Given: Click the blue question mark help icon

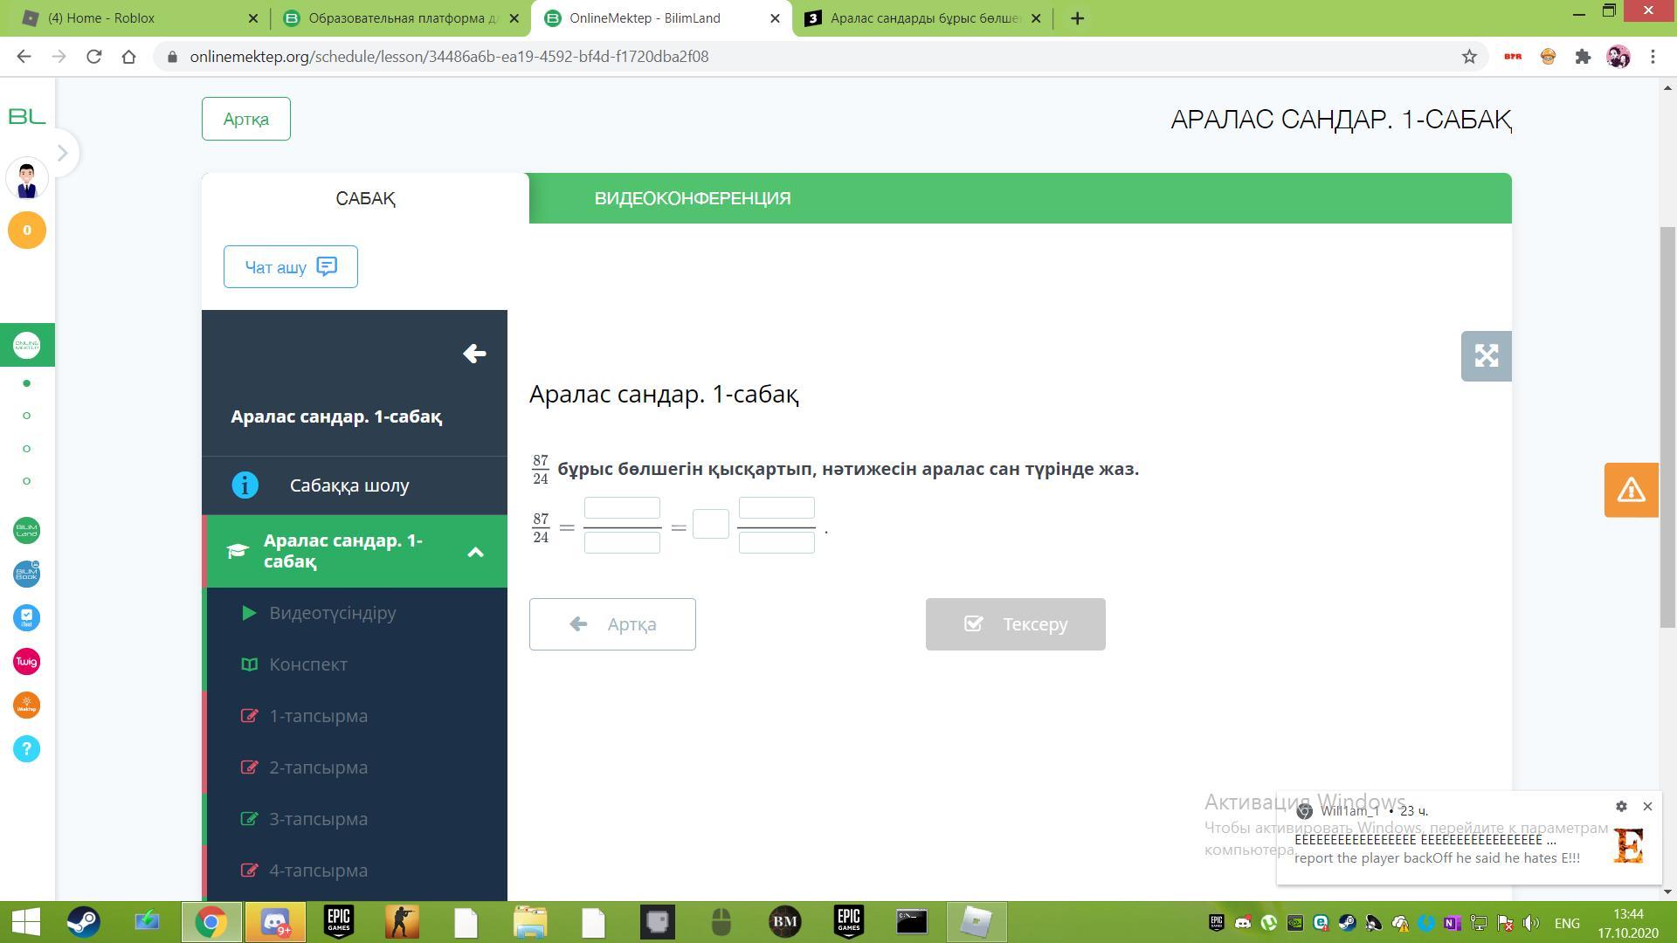Looking at the screenshot, I should click(x=26, y=748).
